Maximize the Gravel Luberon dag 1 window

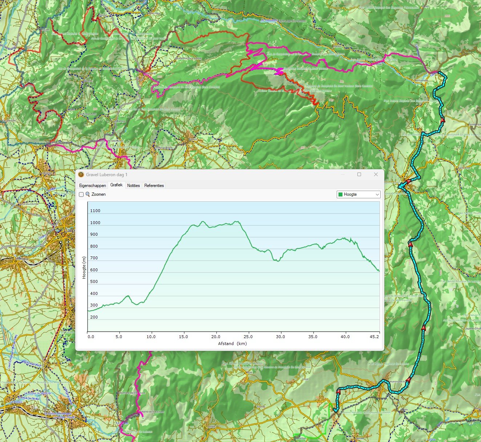coord(359,175)
